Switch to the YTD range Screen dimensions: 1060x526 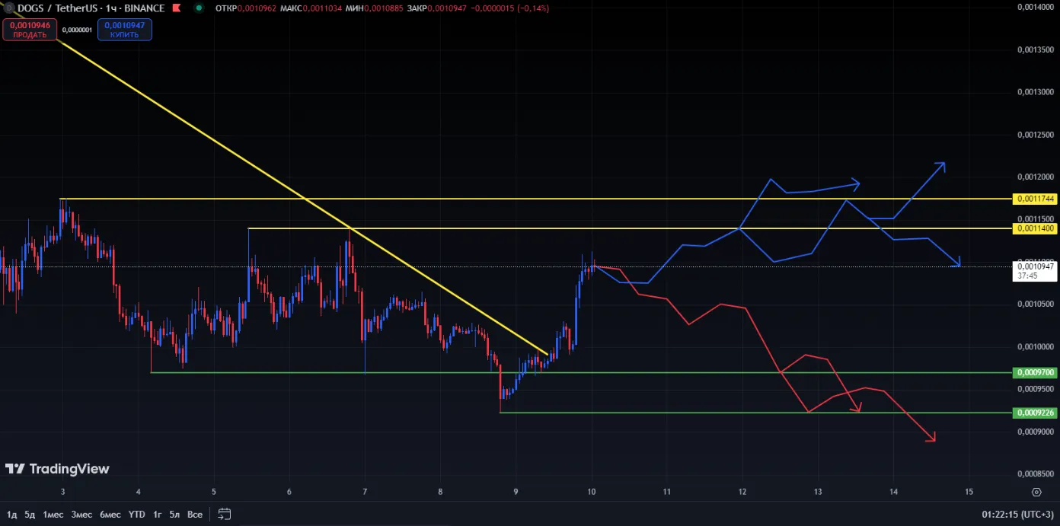136,515
